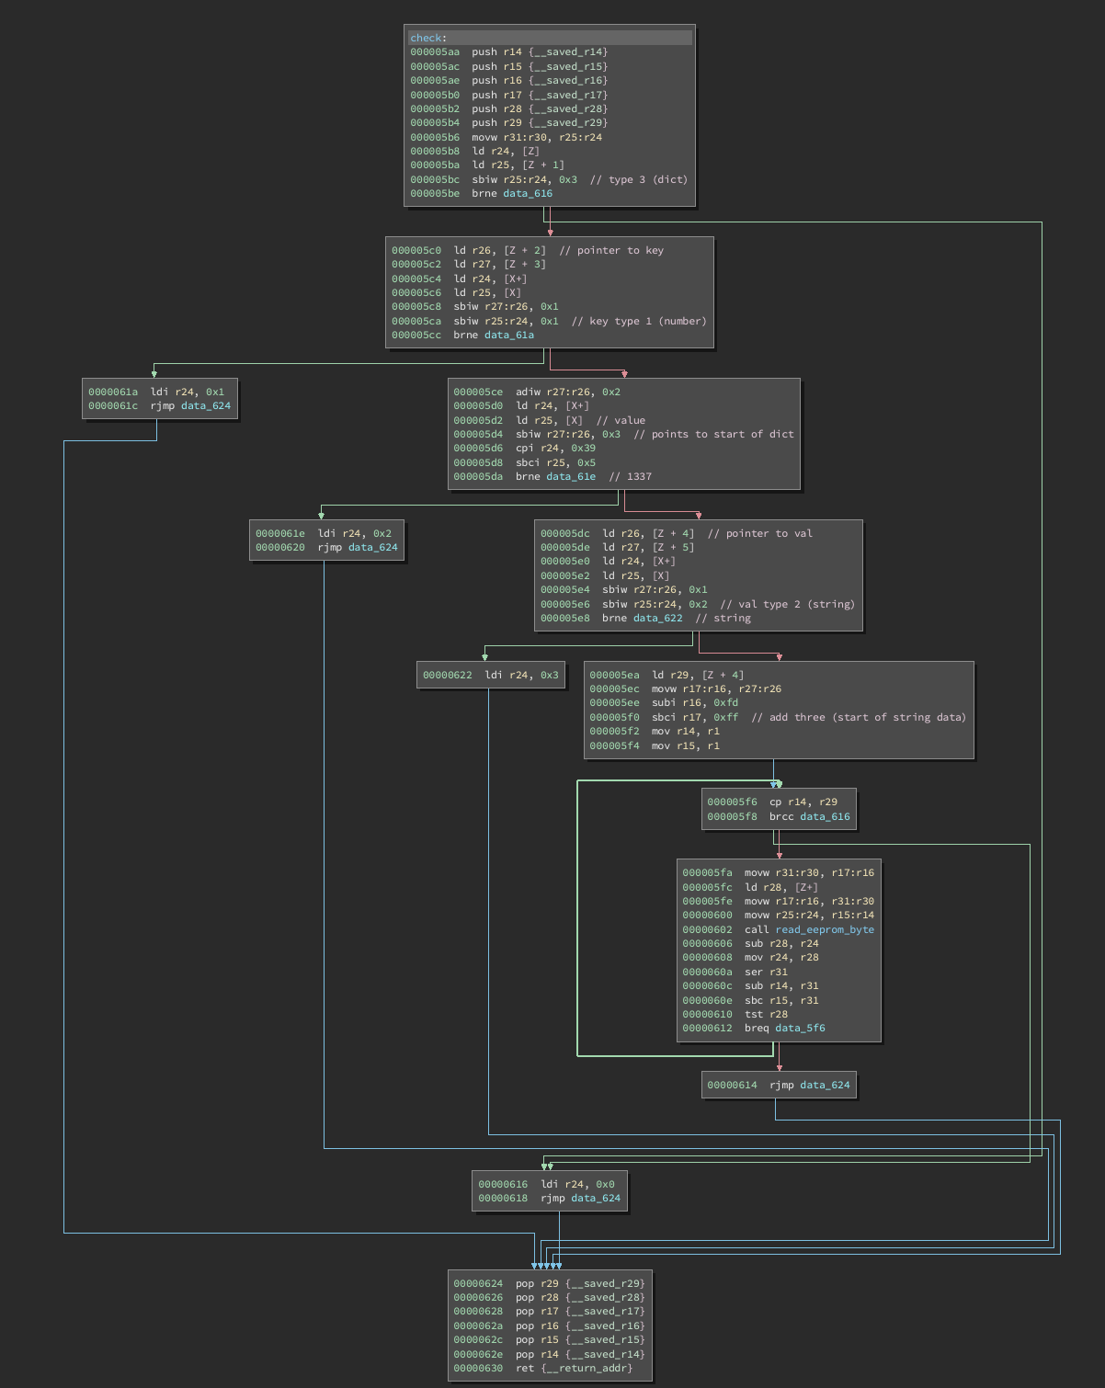This screenshot has width=1105, height=1388.
Task: Select the type 3 (dict) comment
Action: [638, 180]
